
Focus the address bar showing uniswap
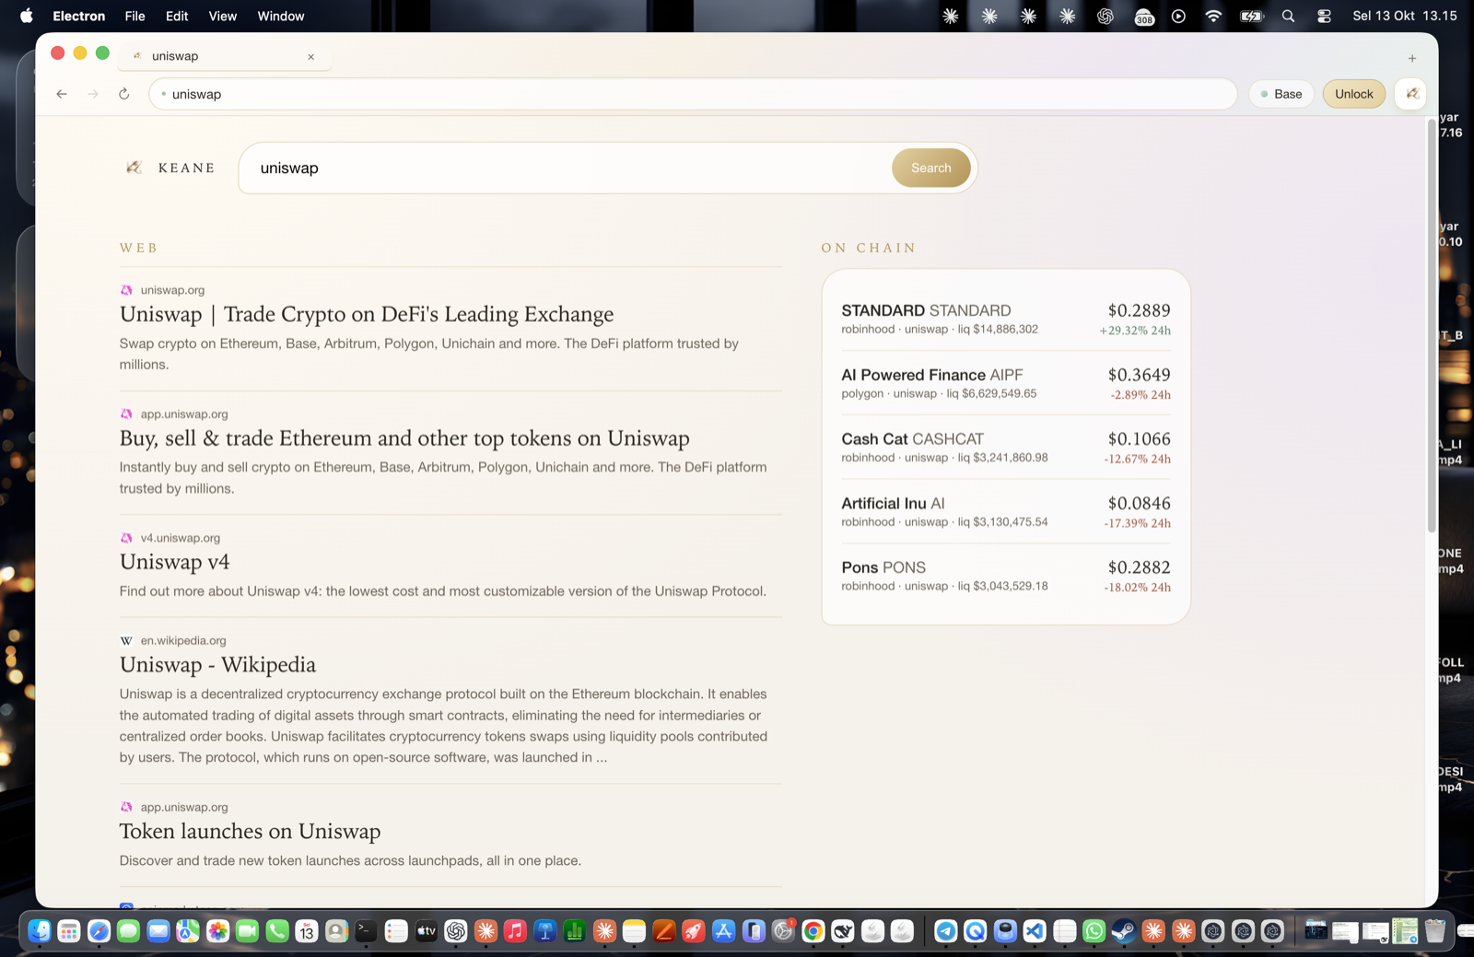(693, 94)
